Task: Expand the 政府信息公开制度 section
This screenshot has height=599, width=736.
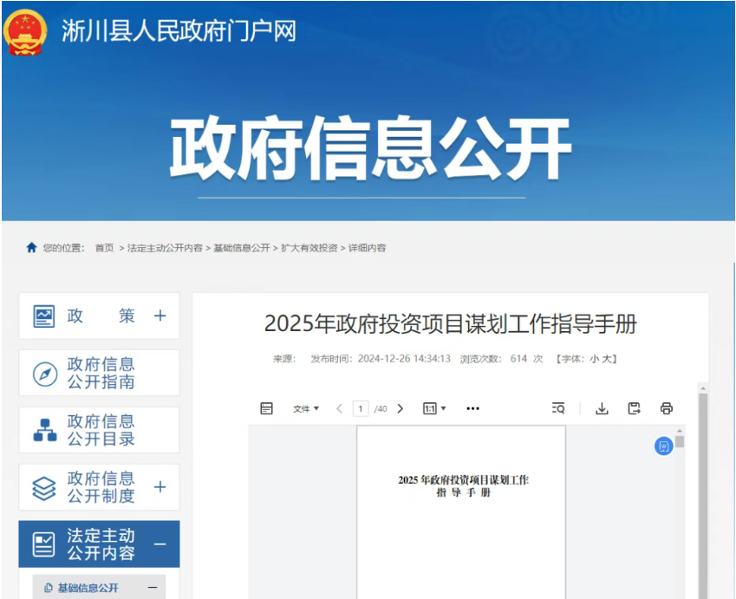Action: click(x=160, y=487)
